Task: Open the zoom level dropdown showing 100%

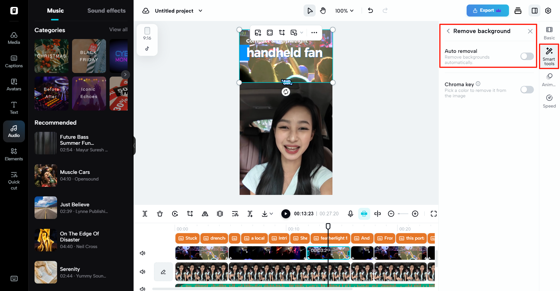Action: point(344,11)
